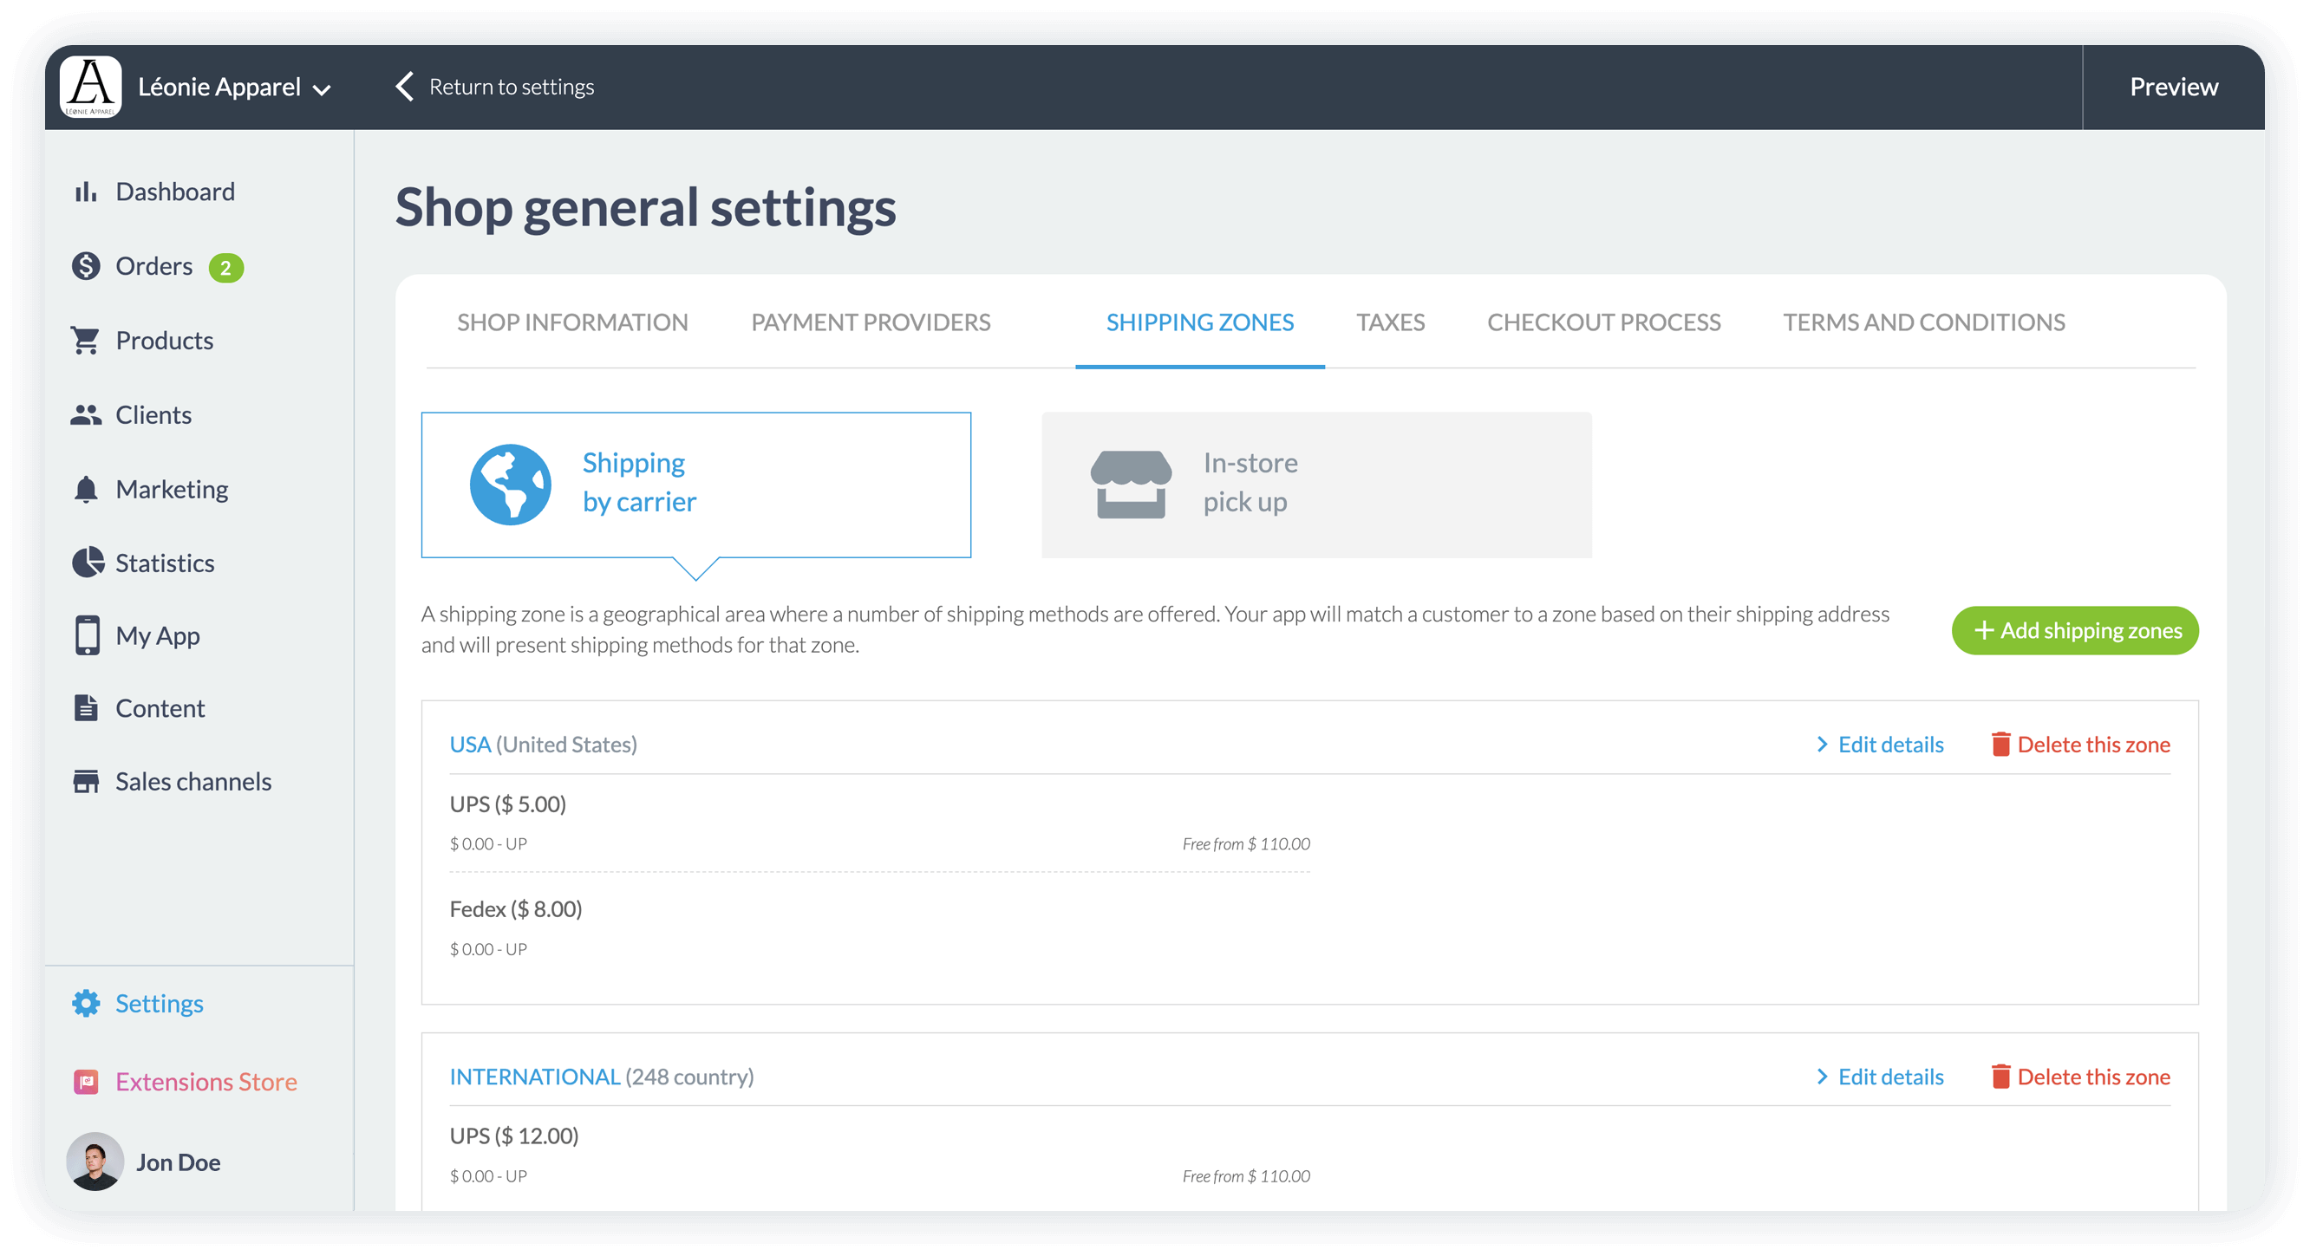Switch to Payment Providers tab
The width and height of the screenshot is (2310, 1256).
871,322
